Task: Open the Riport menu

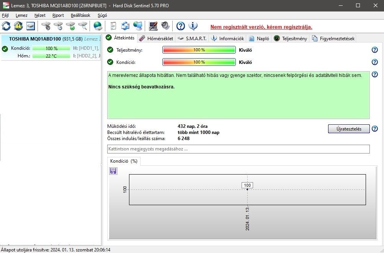Action: [x=58, y=15]
